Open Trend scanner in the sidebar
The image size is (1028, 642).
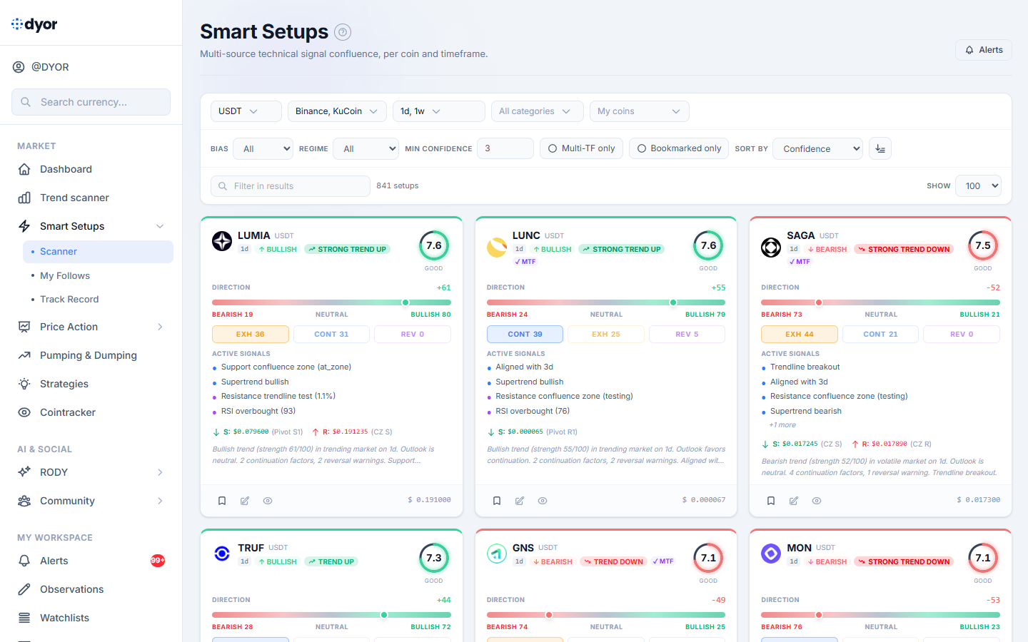(x=74, y=198)
